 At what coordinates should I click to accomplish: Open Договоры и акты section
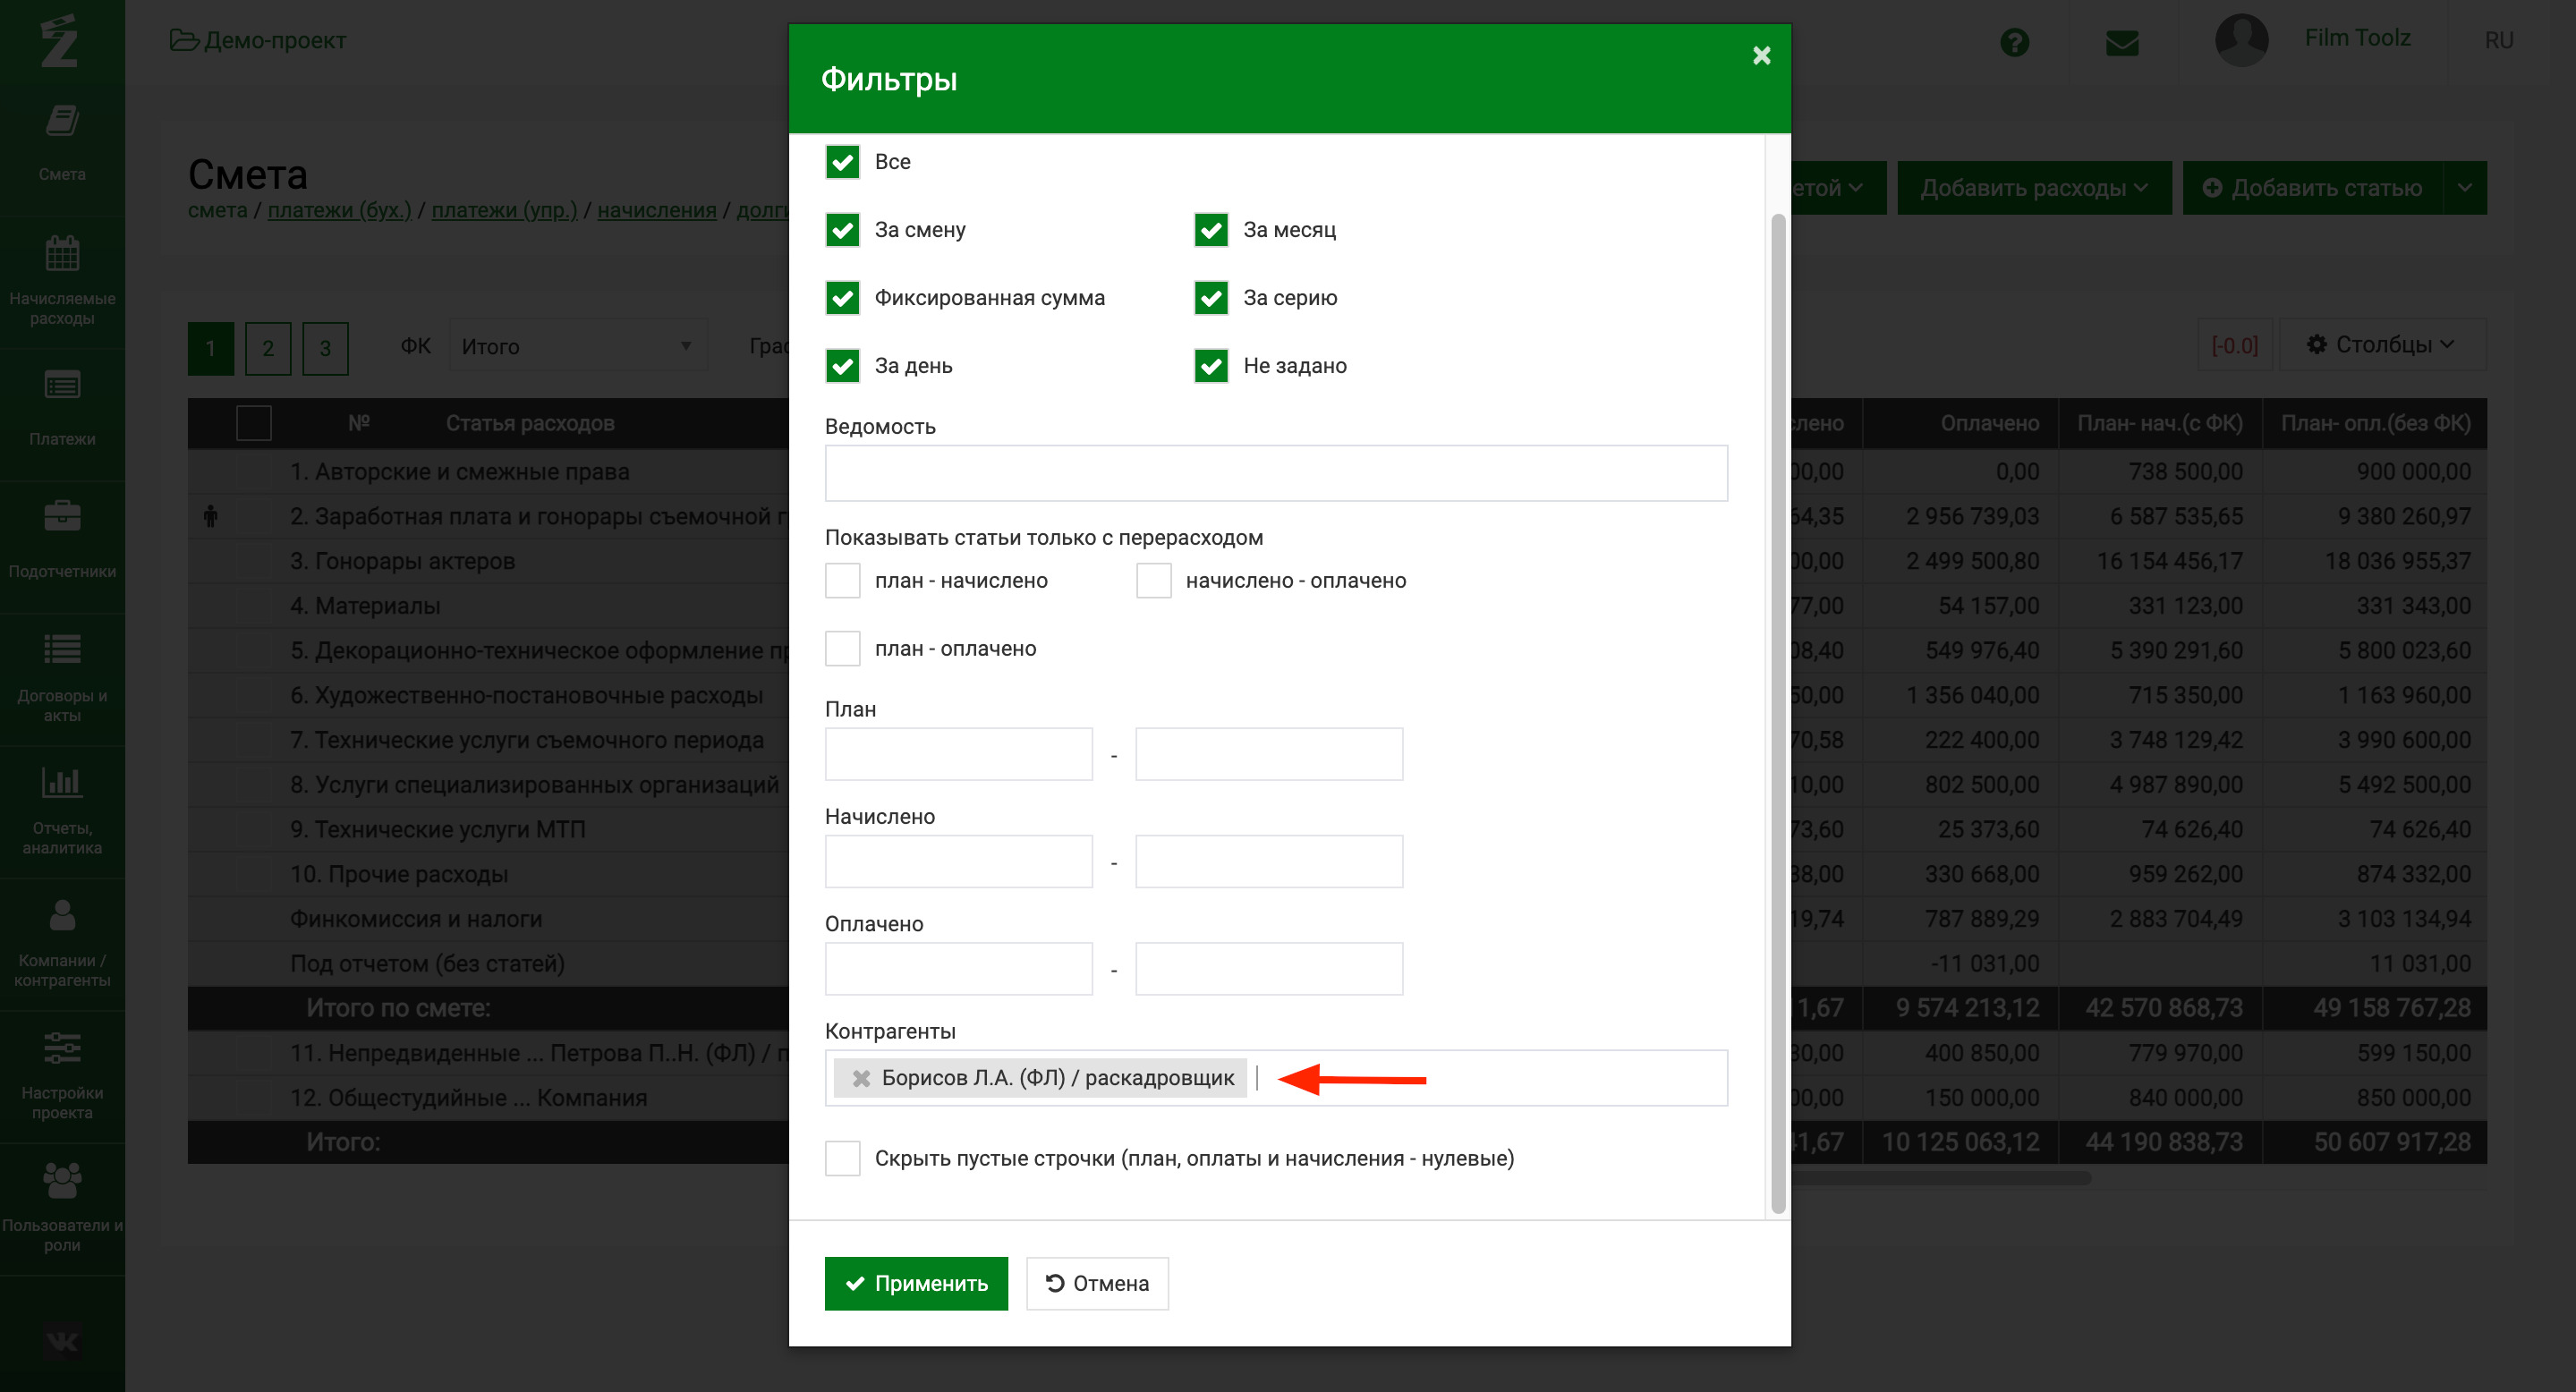tap(62, 678)
